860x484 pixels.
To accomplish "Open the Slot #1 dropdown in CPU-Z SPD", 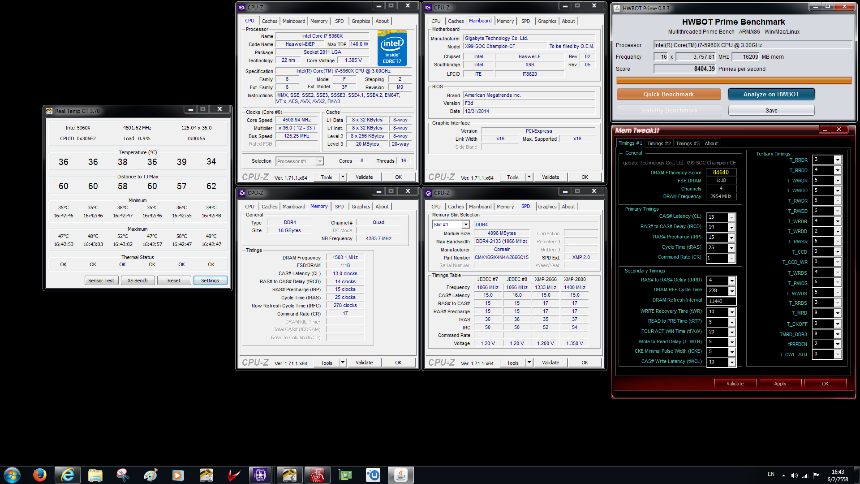I will [x=466, y=225].
